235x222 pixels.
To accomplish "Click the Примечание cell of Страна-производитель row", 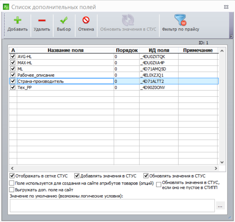I will click(198, 81).
